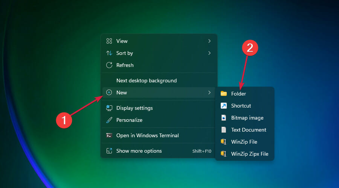Click the Sort by arrows icon

point(109,53)
